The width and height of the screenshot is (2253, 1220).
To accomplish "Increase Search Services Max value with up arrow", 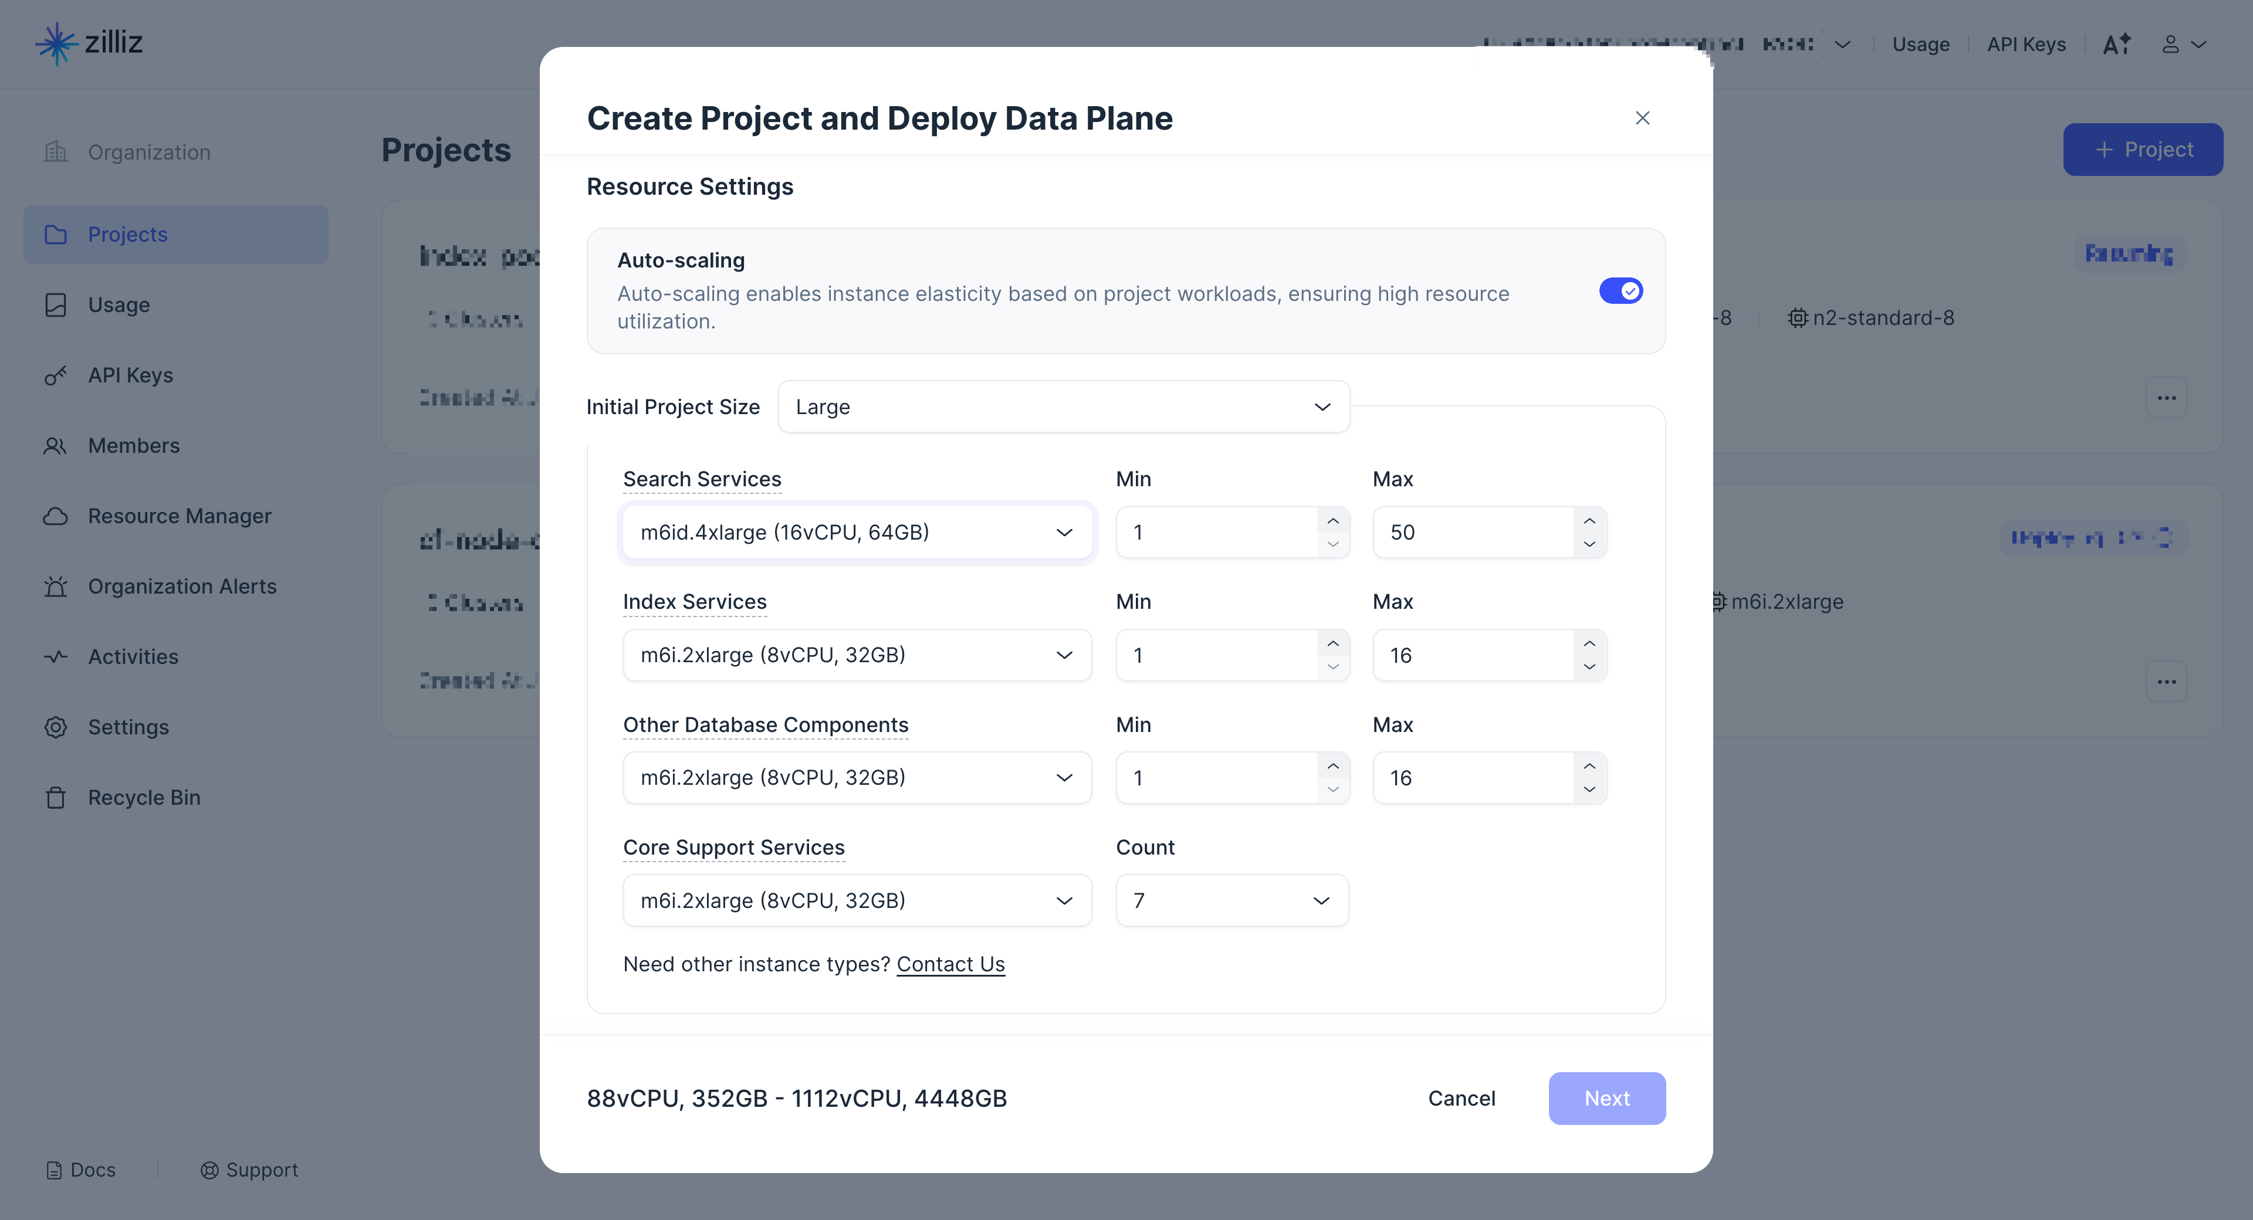I will coord(1589,521).
